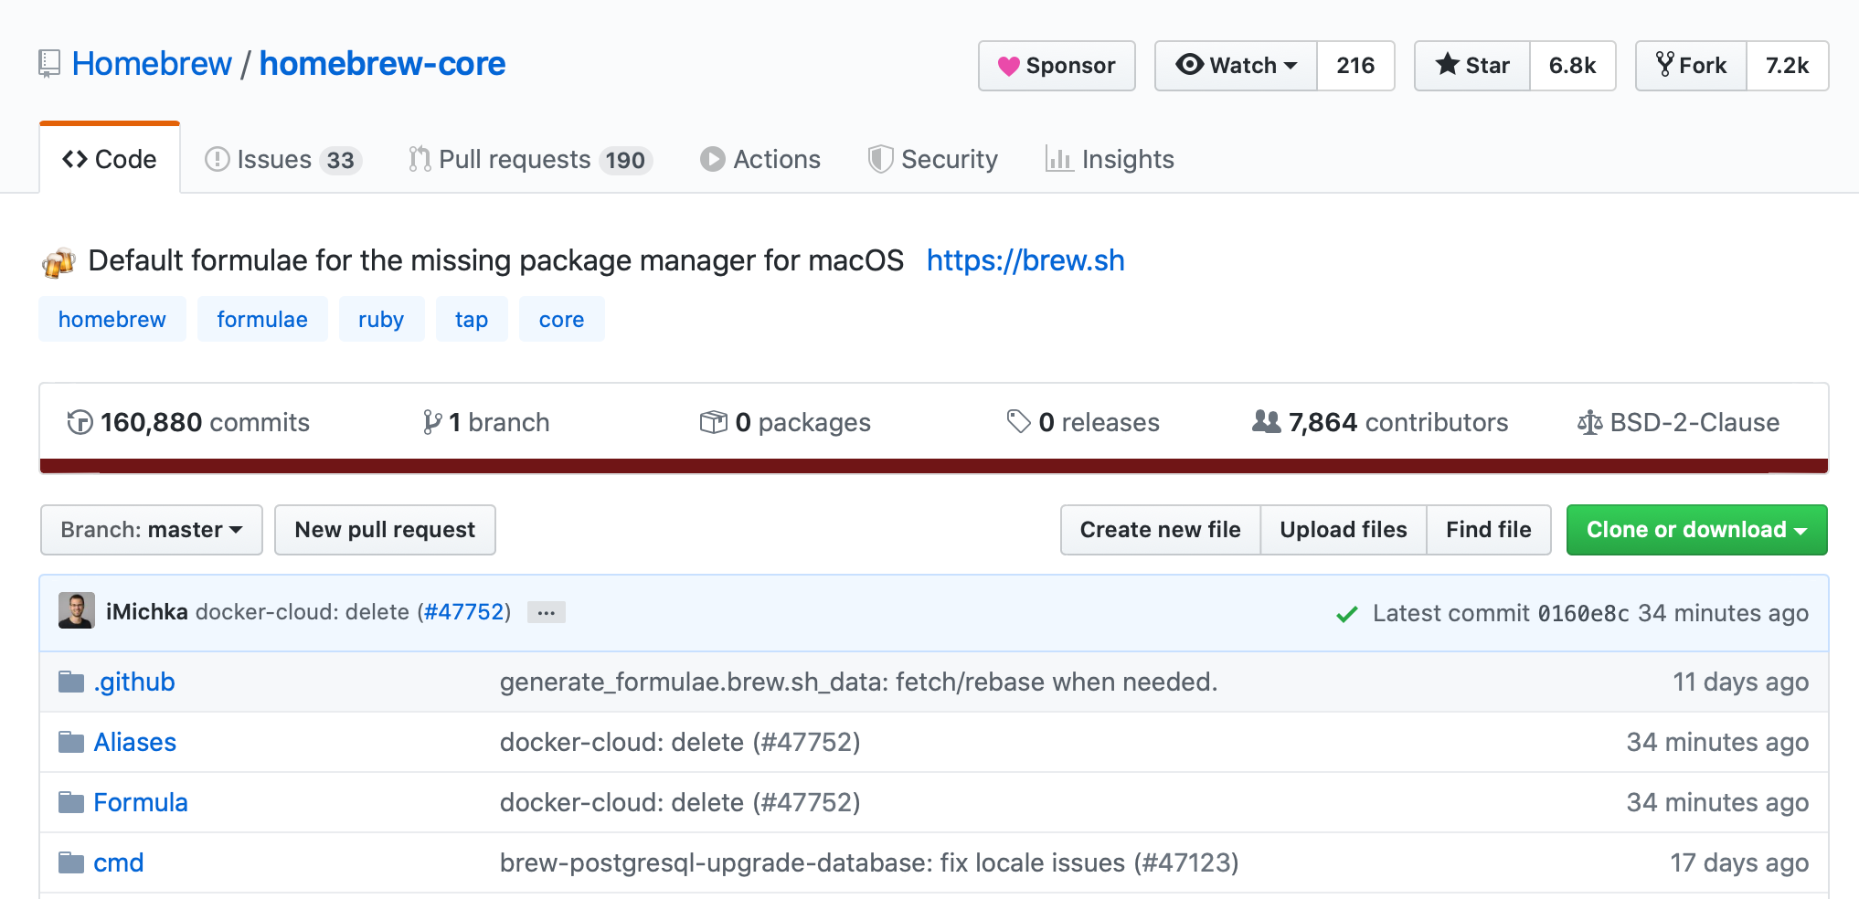
Task: Click the cmd folder icon
Action: 71,862
